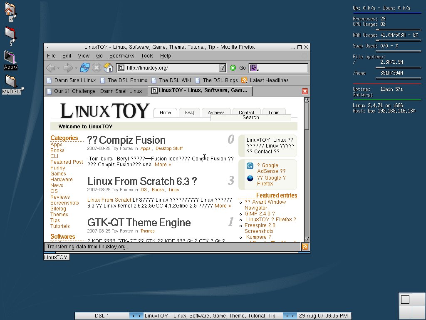The height and width of the screenshot is (320, 426).
Task: Open the Featured Post category link
Action: click(67, 162)
